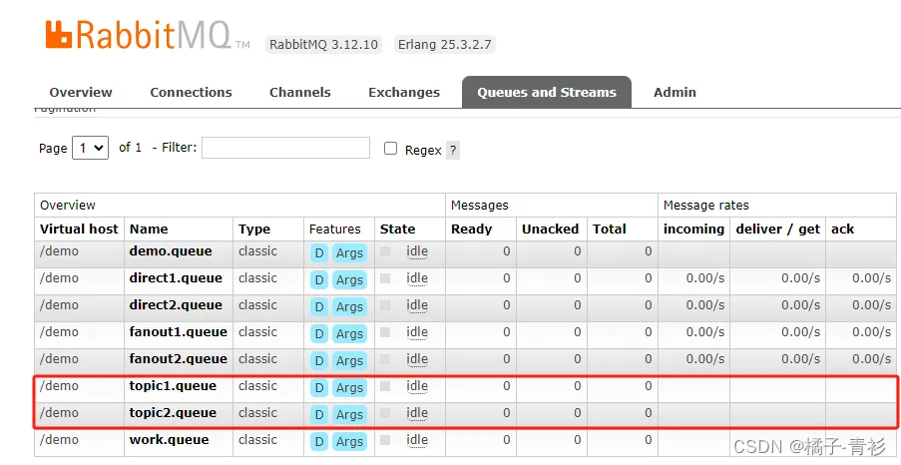The image size is (901, 465).
Task: Click the ack rate 0.00/s of direct1.queue
Action: (871, 278)
